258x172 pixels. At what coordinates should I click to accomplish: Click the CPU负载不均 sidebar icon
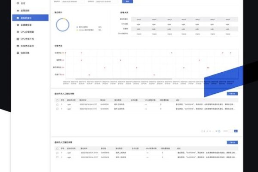coord(17,39)
